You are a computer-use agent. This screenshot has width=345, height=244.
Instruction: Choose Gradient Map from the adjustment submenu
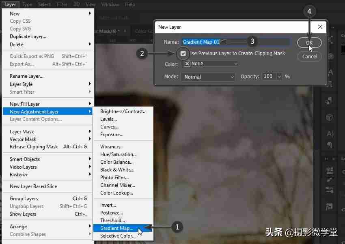123,228
